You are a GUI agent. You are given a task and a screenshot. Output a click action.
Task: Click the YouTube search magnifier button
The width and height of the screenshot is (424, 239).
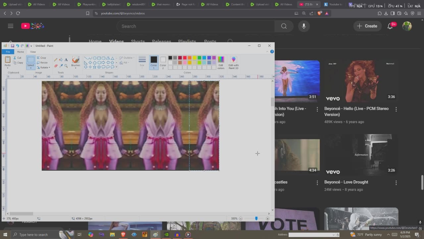click(284, 26)
